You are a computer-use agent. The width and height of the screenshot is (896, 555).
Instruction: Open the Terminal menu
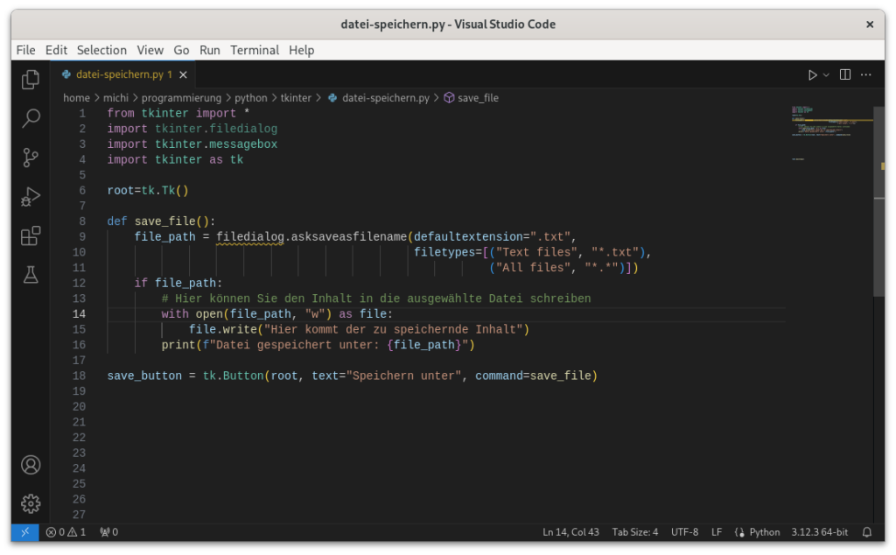point(255,50)
